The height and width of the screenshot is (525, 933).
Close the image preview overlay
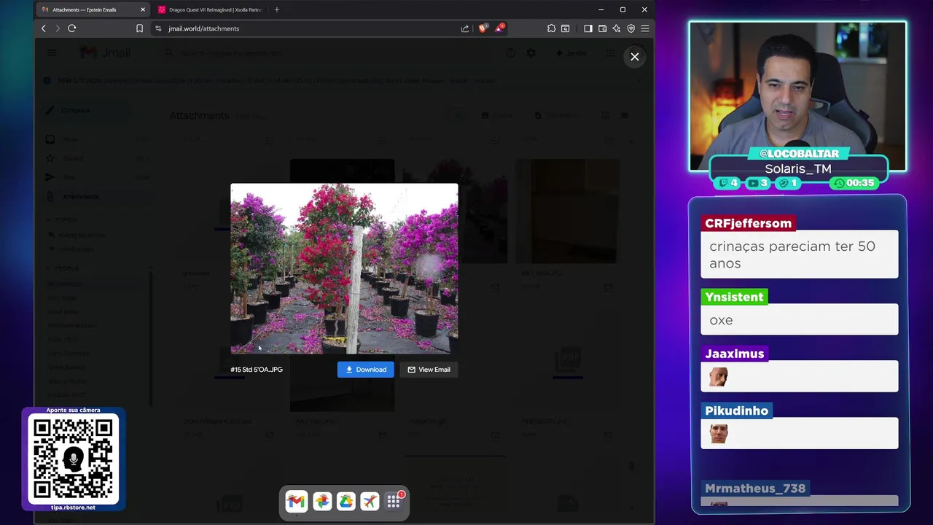click(635, 56)
